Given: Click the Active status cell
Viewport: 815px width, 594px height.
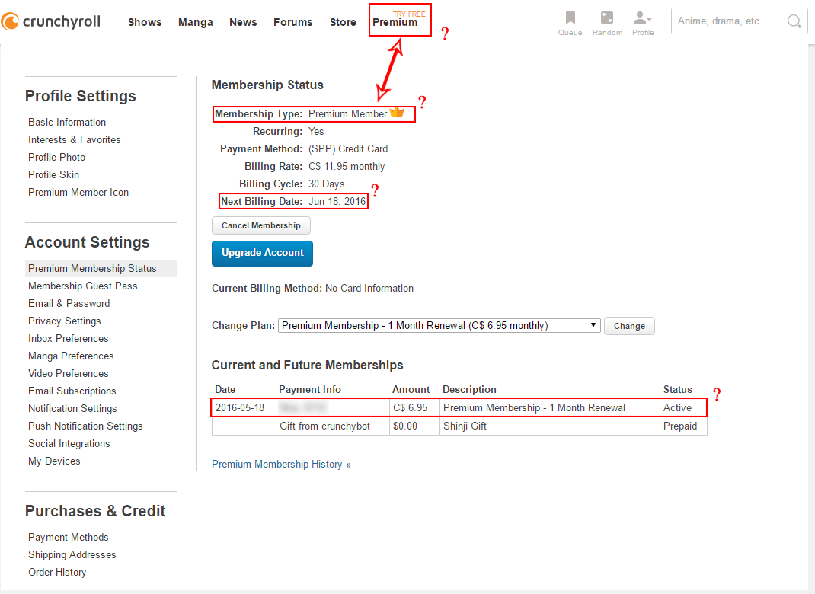Looking at the screenshot, I should tap(683, 408).
